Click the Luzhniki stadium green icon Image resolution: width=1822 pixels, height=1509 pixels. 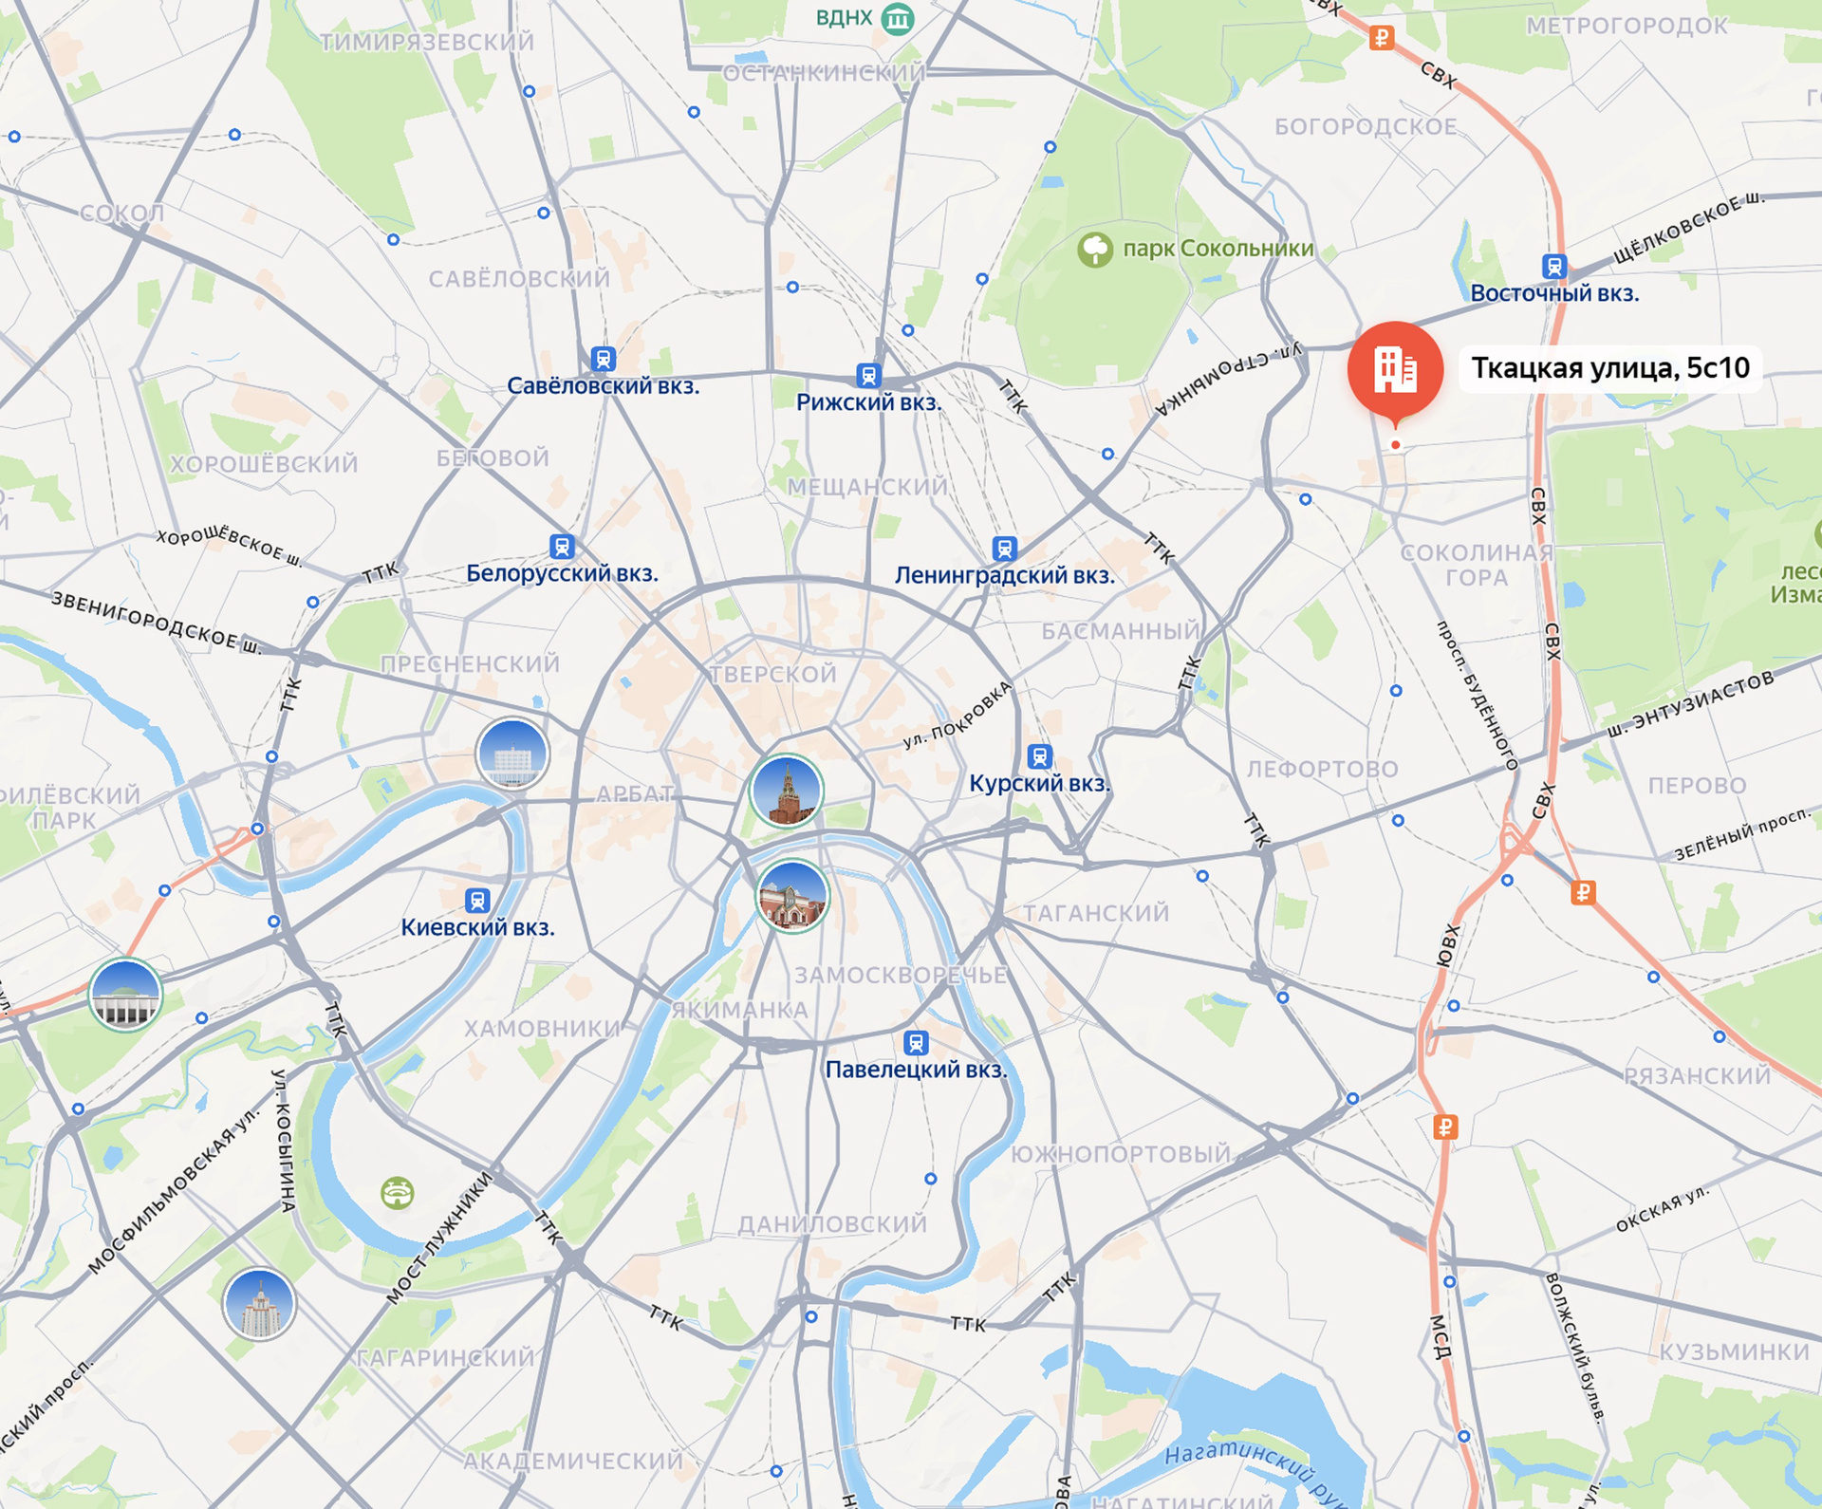(398, 1192)
